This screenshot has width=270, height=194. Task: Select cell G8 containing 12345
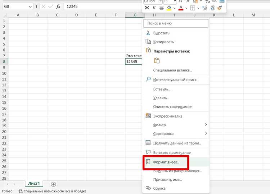pos(134,62)
